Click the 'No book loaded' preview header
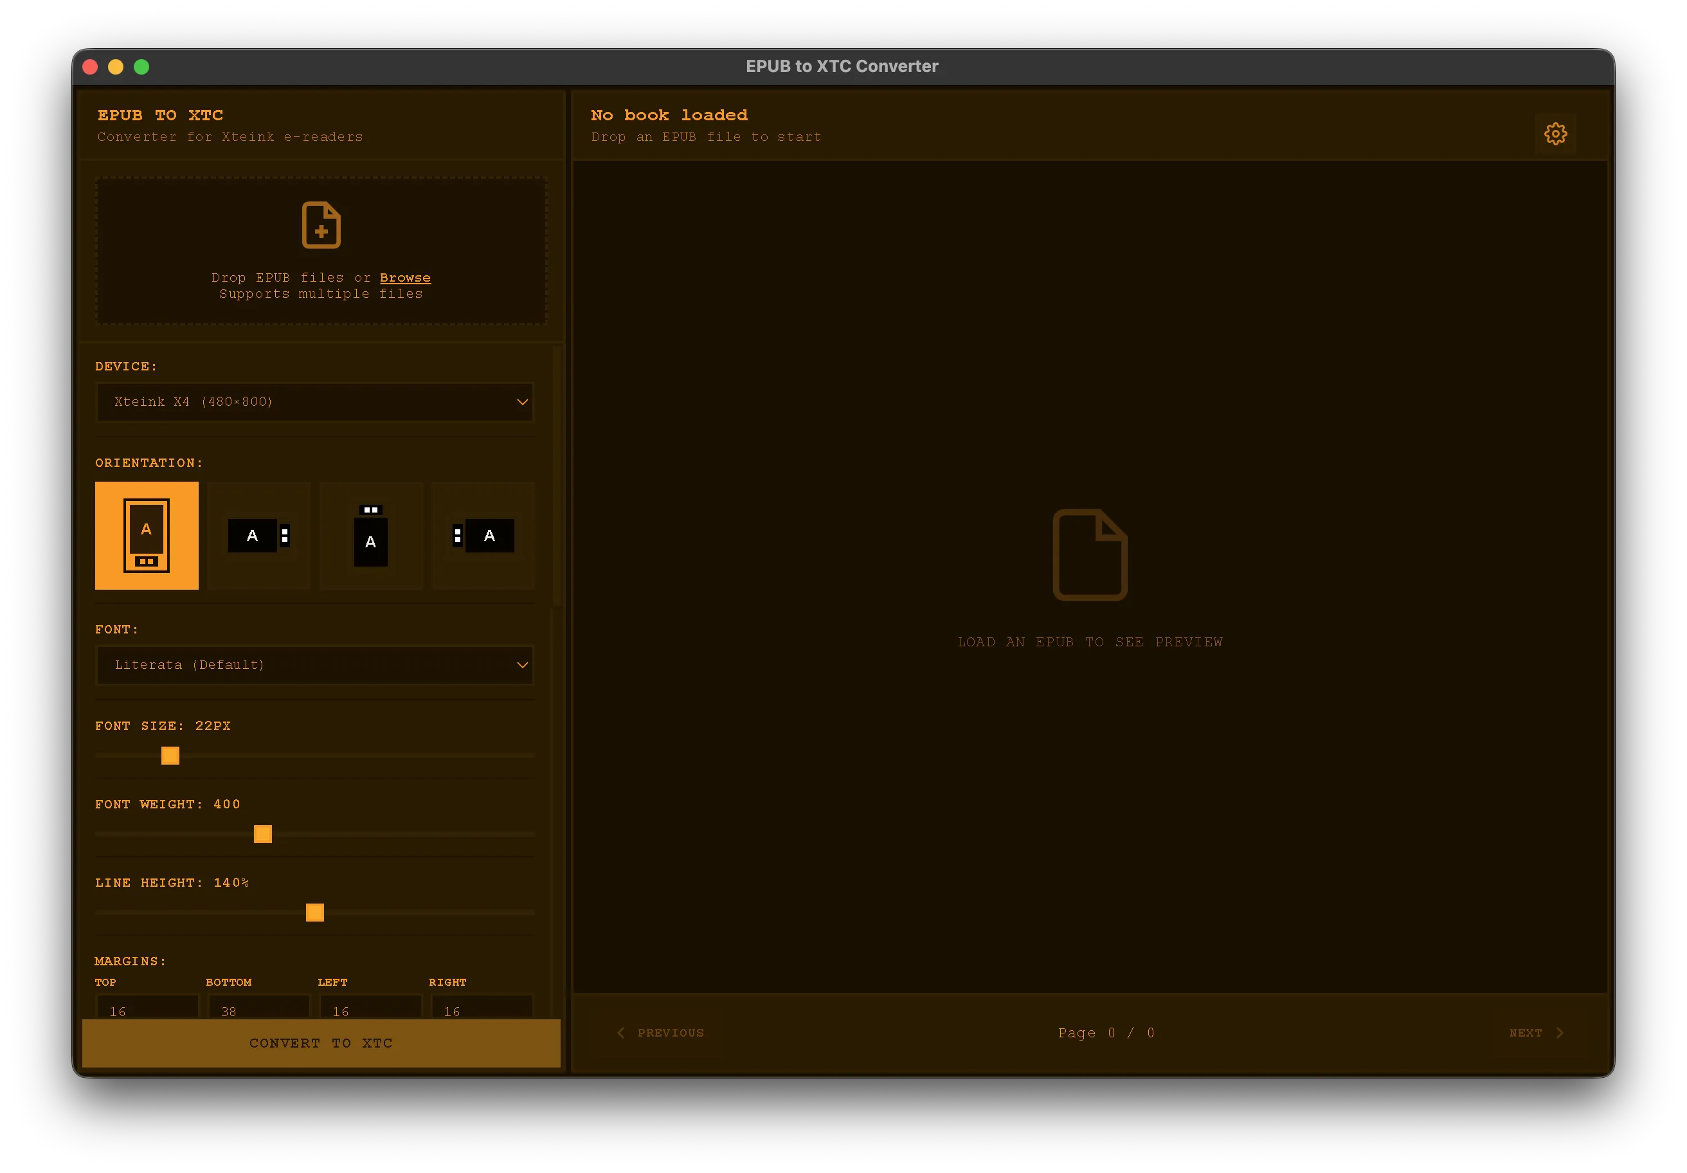The width and height of the screenshot is (1687, 1173). [x=669, y=115]
